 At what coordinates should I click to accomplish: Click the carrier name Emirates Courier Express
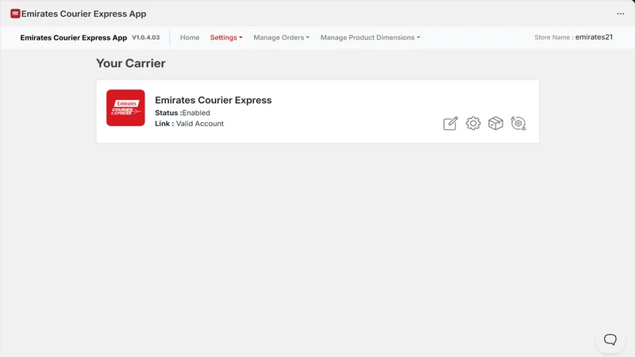[x=213, y=100]
